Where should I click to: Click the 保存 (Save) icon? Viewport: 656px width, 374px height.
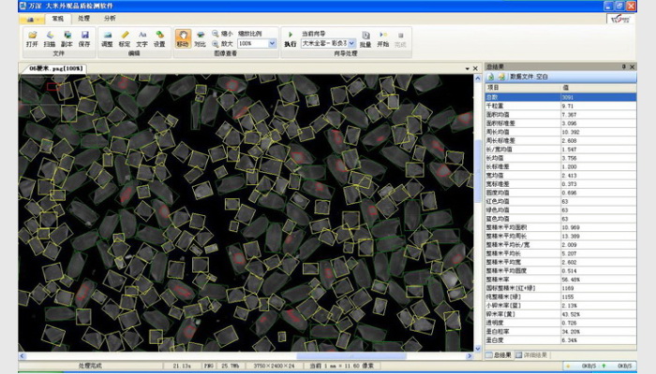coord(84,37)
